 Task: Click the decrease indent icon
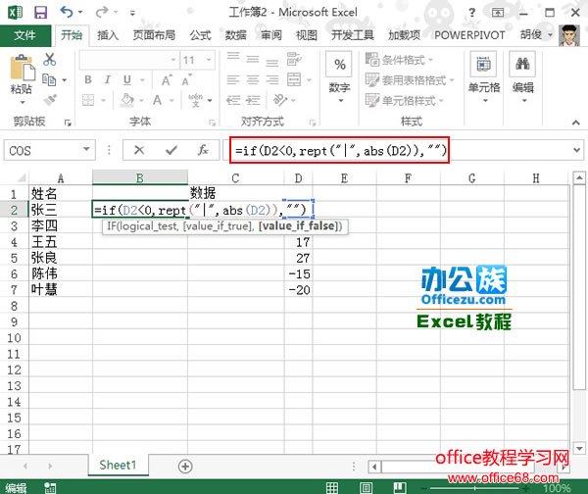point(233,100)
